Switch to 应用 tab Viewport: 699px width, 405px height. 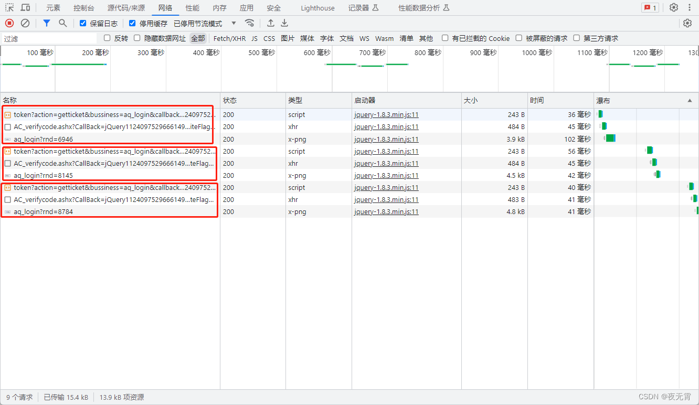(247, 8)
